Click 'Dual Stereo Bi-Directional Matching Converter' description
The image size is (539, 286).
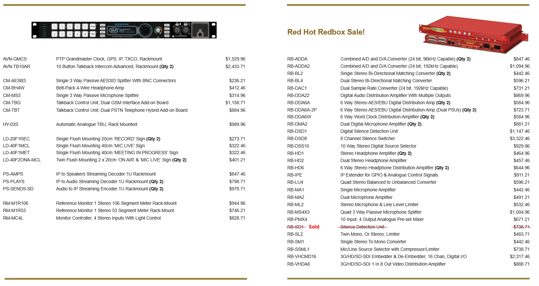pyautogui.click(x=386, y=81)
